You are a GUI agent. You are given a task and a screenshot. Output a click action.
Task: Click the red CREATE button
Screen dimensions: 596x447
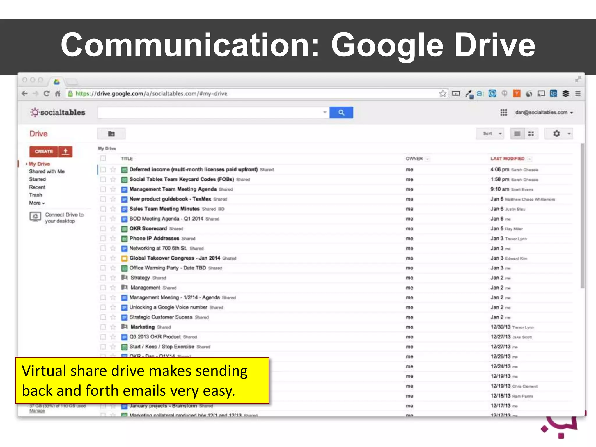[44, 152]
